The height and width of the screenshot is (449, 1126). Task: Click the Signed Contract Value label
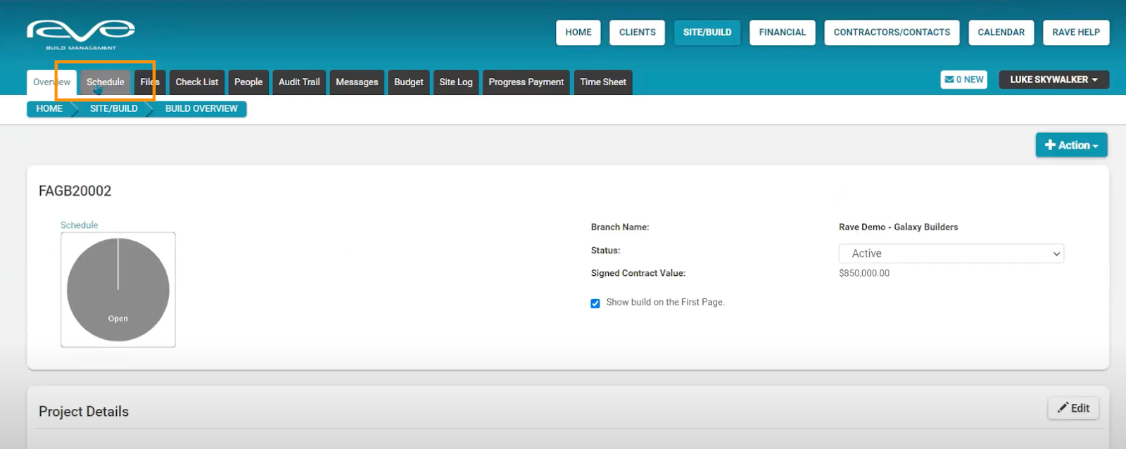click(x=638, y=273)
